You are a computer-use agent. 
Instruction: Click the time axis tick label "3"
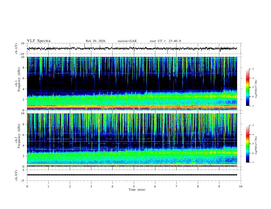91,186
